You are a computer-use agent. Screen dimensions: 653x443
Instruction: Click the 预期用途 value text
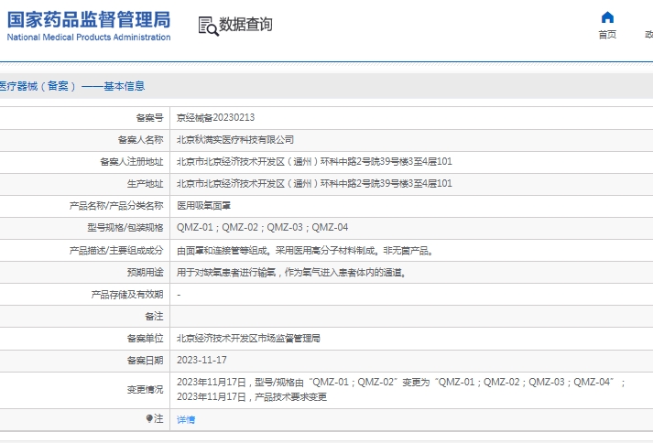coord(291,273)
